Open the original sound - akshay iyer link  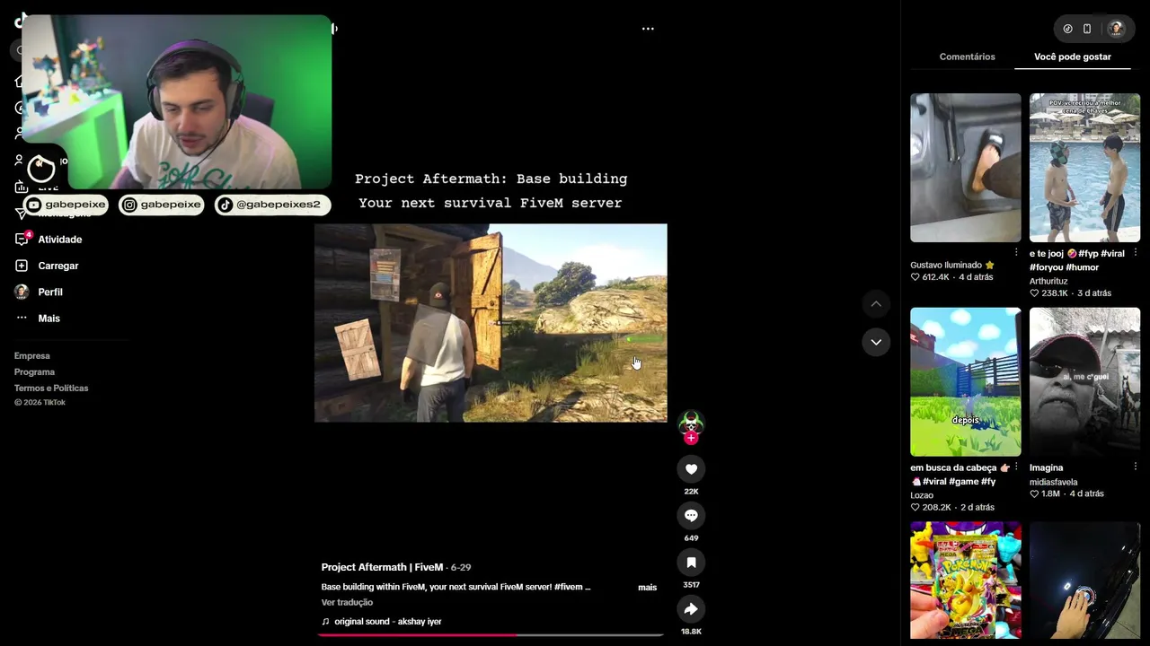coord(388,622)
